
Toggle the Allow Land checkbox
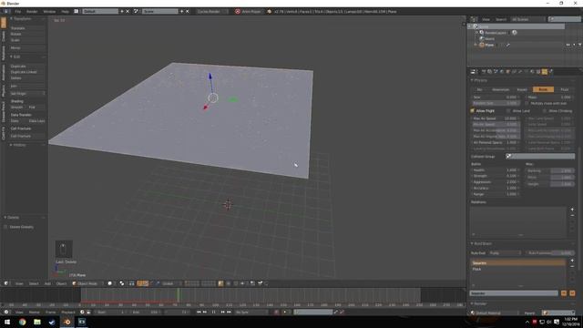[508, 111]
